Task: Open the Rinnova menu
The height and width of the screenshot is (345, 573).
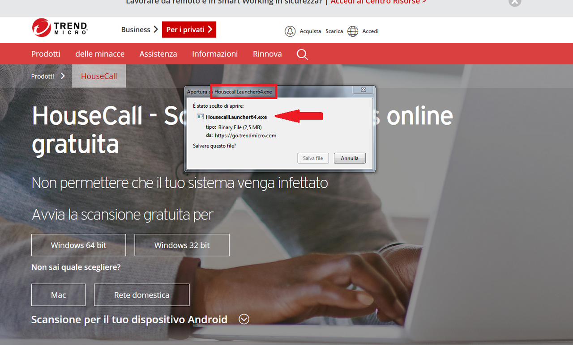Action: (x=267, y=54)
